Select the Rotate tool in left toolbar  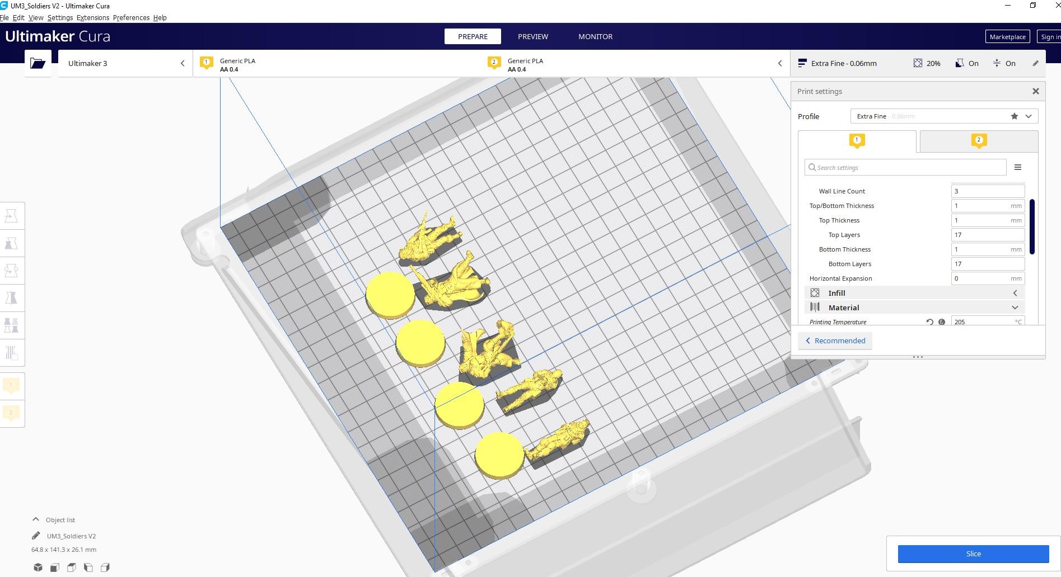point(11,271)
